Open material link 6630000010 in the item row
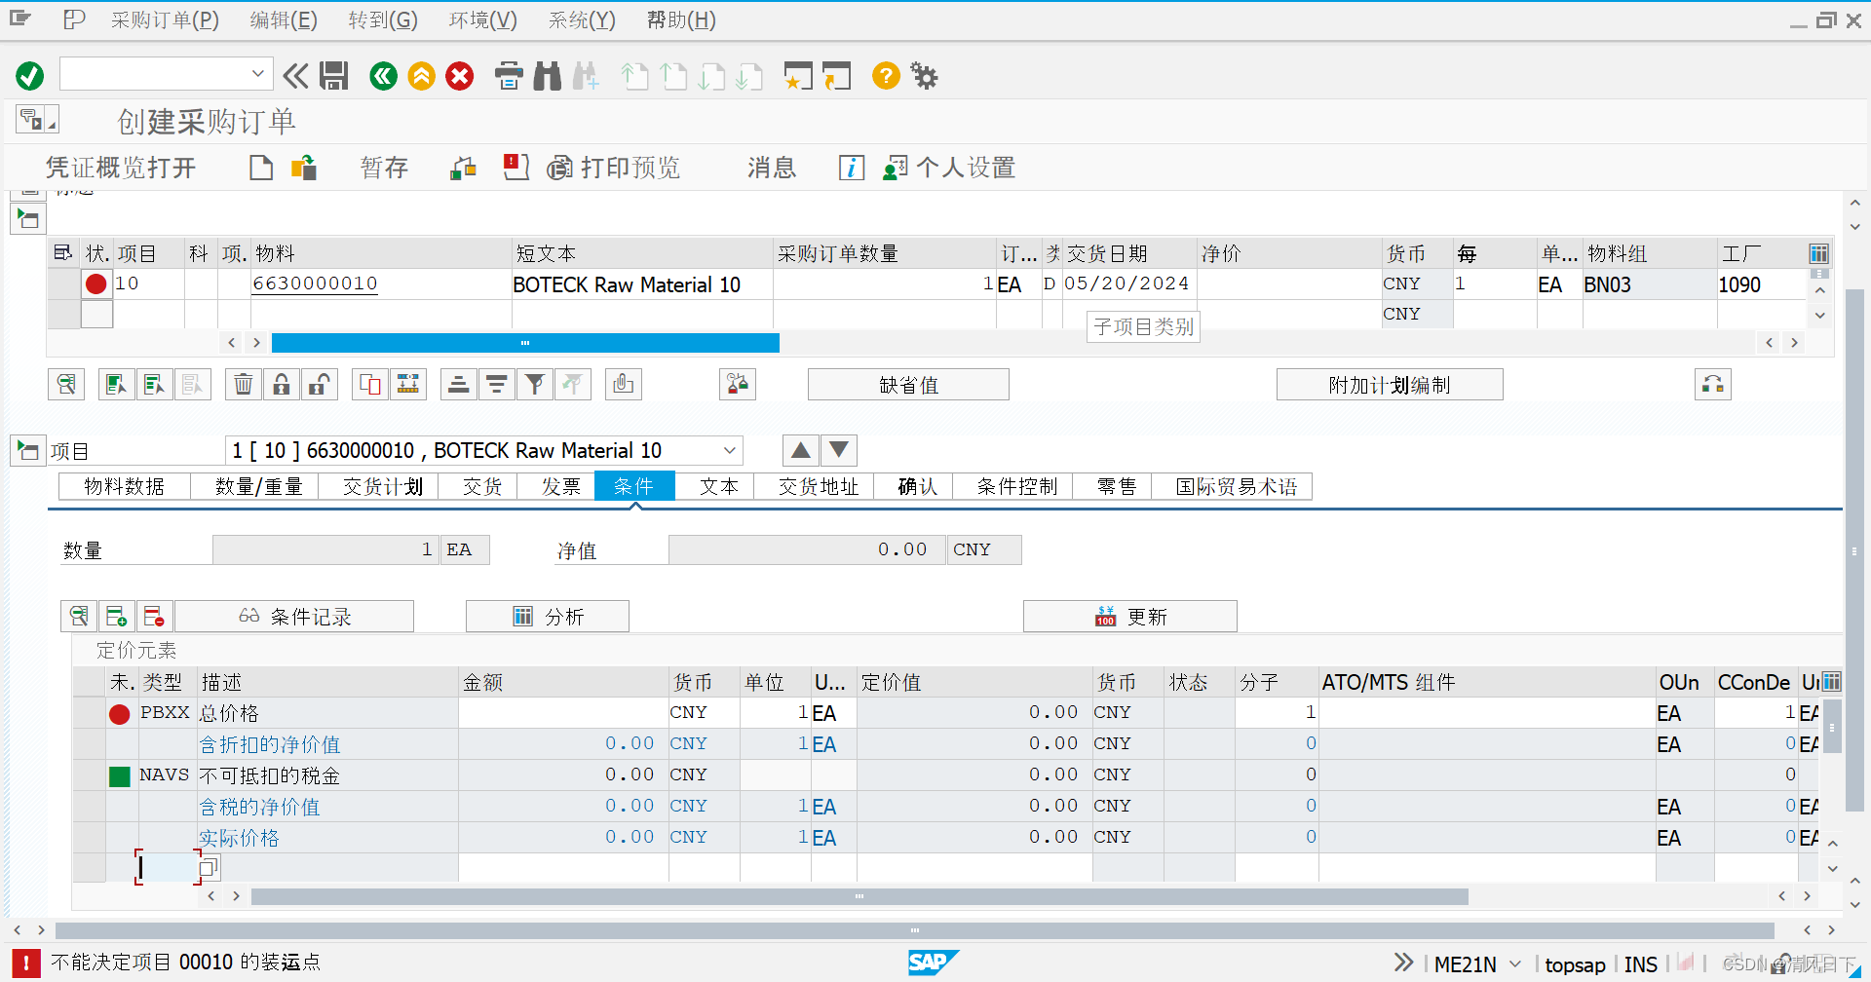The height and width of the screenshot is (982, 1871). click(x=314, y=283)
